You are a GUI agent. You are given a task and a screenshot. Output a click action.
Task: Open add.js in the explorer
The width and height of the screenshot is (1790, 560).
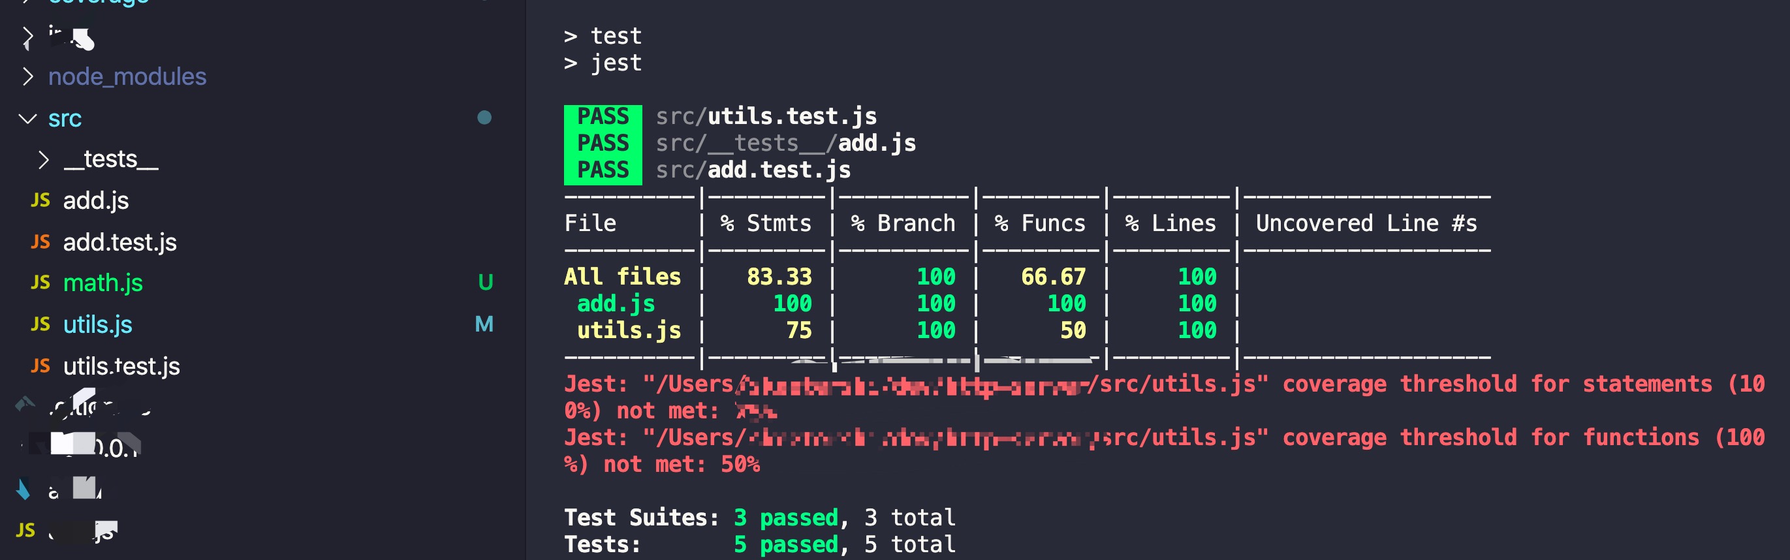point(96,201)
